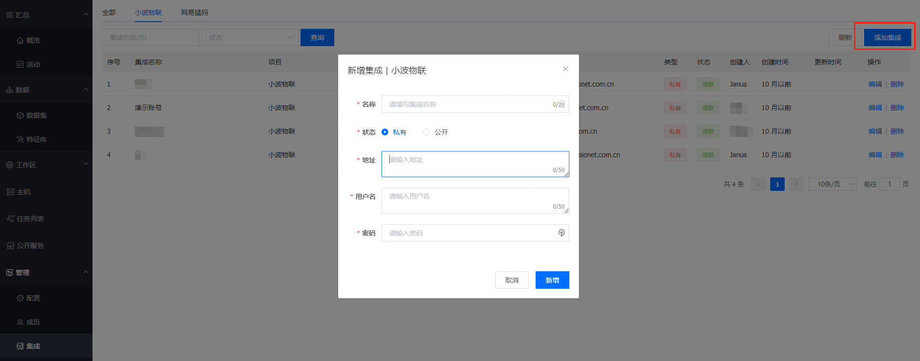Click the 集成名称/ID search field
The width and height of the screenshot is (920, 361).
pyautogui.click(x=151, y=37)
